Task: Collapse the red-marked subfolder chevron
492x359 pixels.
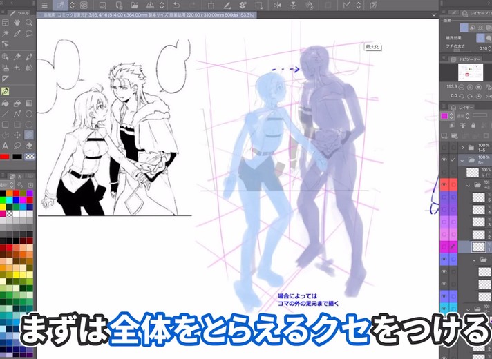Action: click(x=468, y=185)
